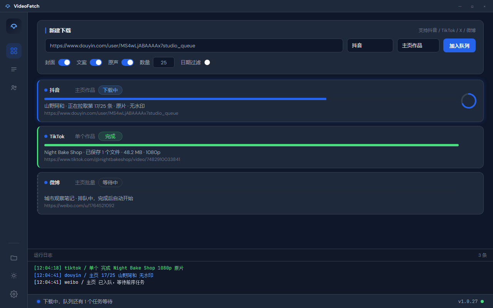Image resolution: width=493 pixels, height=308 pixels.
Task: Click the 运行日志 panel header
Action: (x=43, y=255)
